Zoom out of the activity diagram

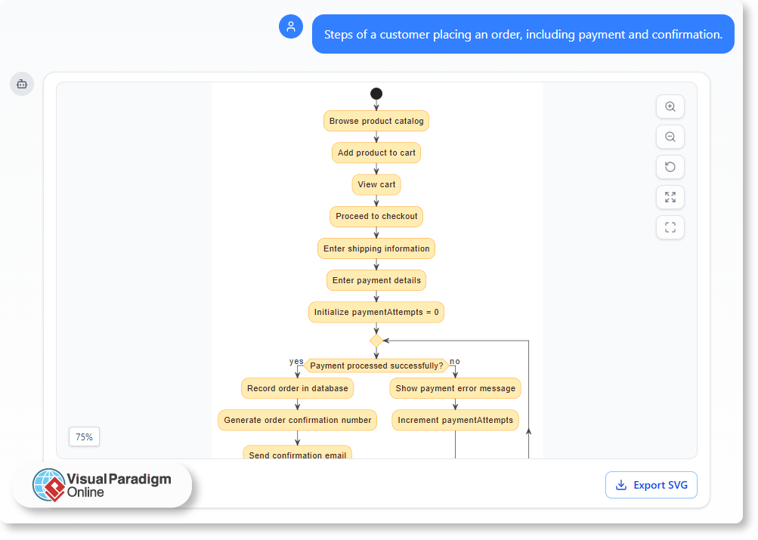point(670,137)
